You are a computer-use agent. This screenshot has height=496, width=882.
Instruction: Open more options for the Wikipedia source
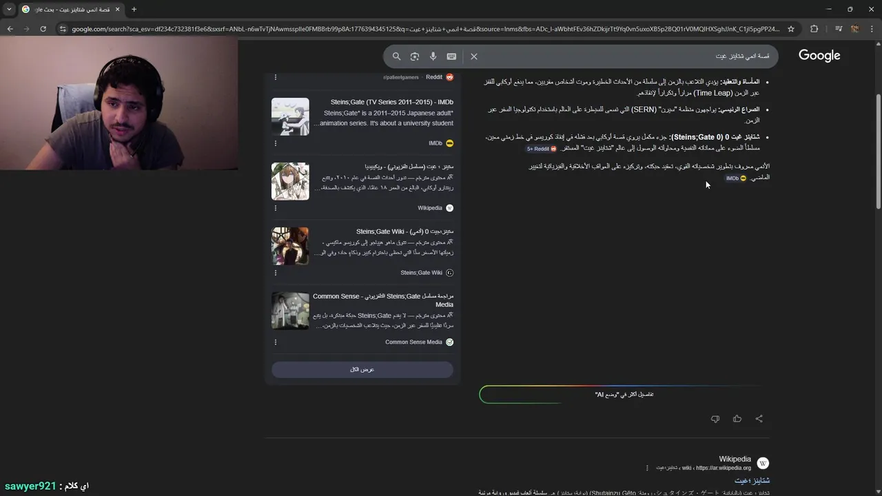(x=276, y=208)
